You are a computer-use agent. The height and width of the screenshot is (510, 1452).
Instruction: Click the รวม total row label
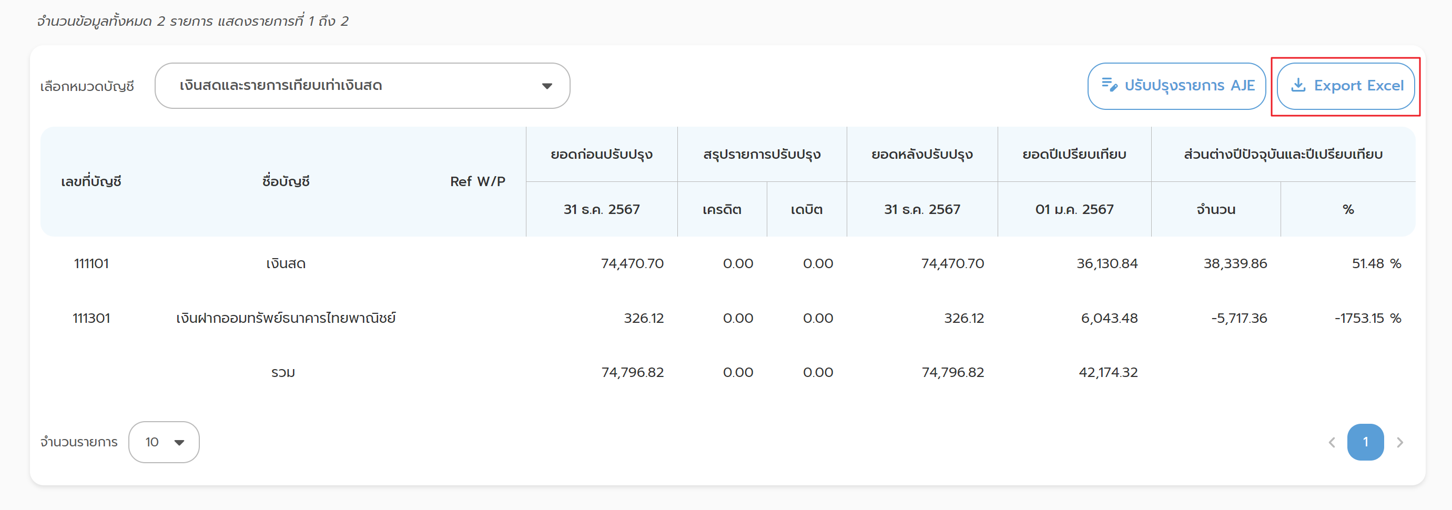click(x=283, y=372)
